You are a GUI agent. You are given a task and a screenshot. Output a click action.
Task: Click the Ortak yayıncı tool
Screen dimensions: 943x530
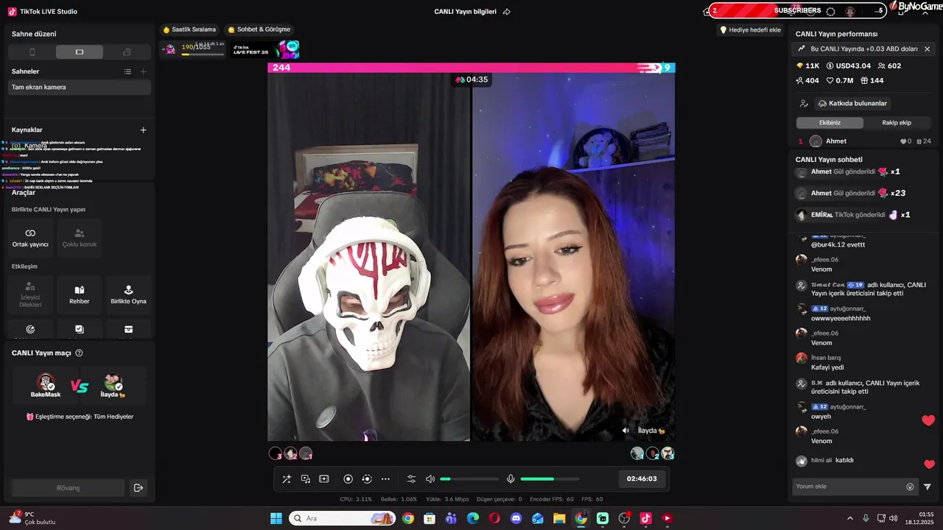click(x=30, y=237)
